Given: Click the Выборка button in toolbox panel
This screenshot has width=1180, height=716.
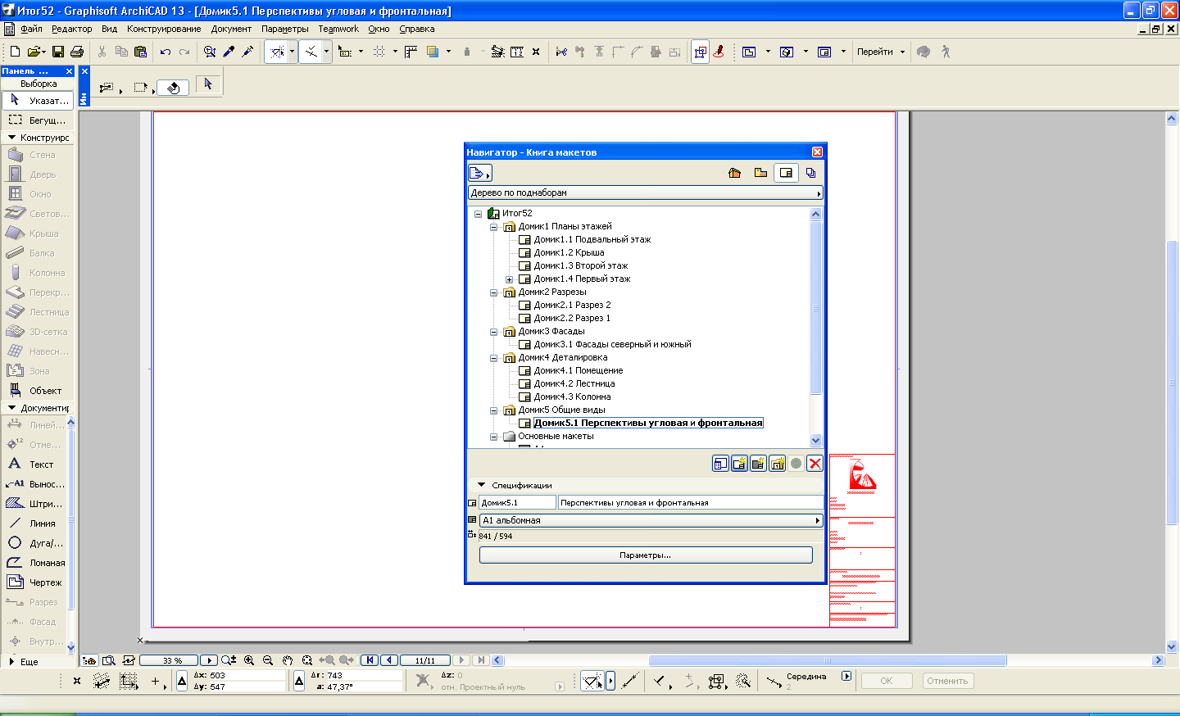Looking at the screenshot, I should [x=39, y=84].
